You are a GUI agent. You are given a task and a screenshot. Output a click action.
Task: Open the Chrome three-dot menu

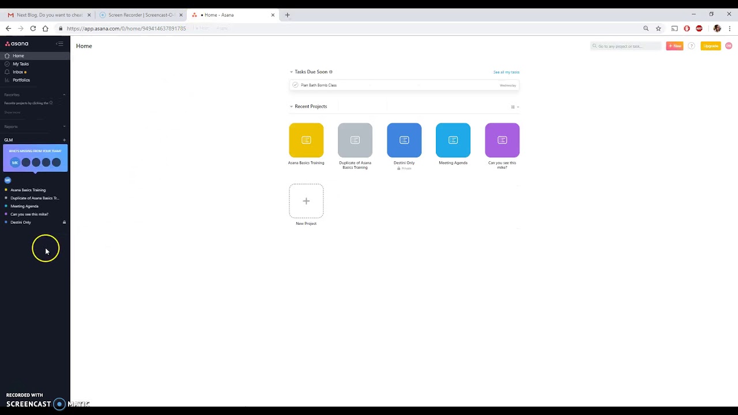coord(729,28)
